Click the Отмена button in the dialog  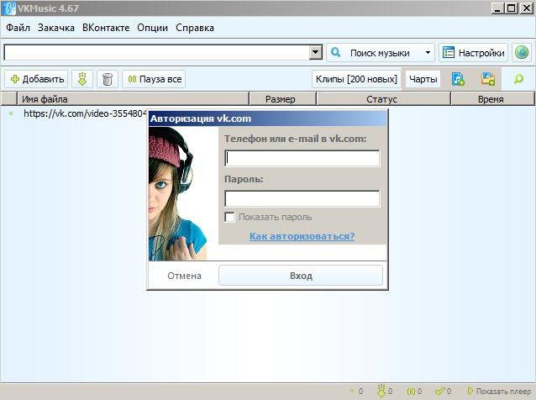click(x=184, y=276)
